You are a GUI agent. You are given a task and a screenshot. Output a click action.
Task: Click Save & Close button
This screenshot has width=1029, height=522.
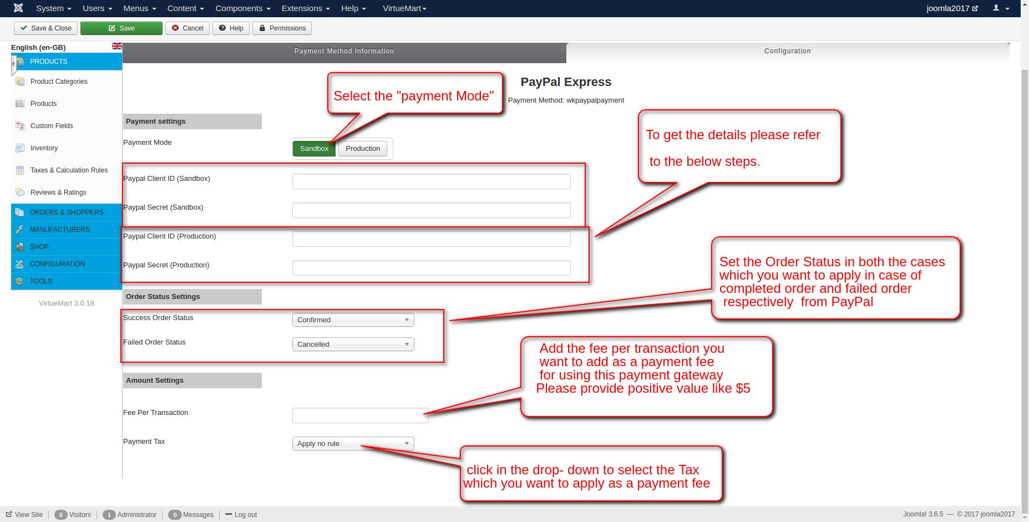46,28
